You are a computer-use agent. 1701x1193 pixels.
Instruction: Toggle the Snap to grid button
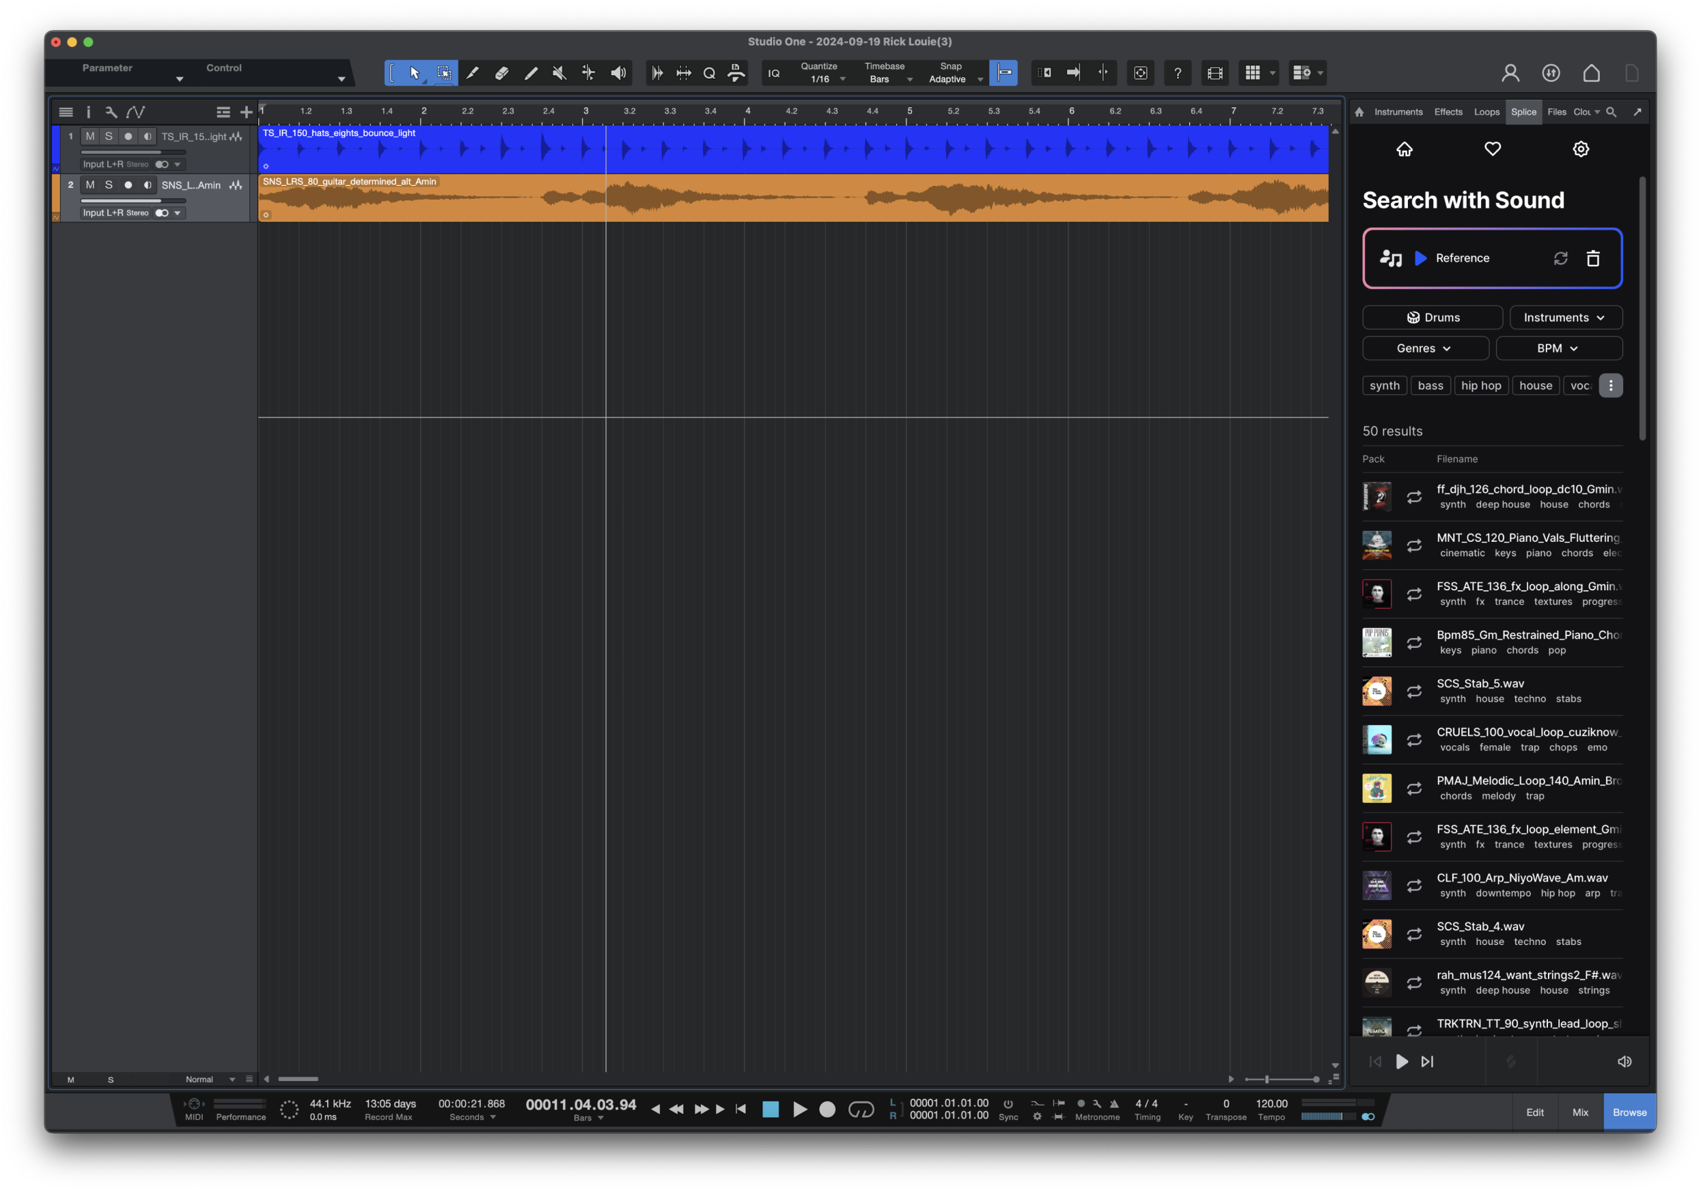1004,72
